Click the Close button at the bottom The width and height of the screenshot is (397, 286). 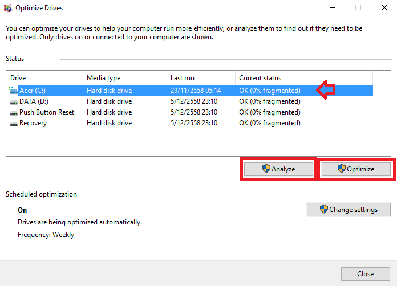(x=366, y=274)
